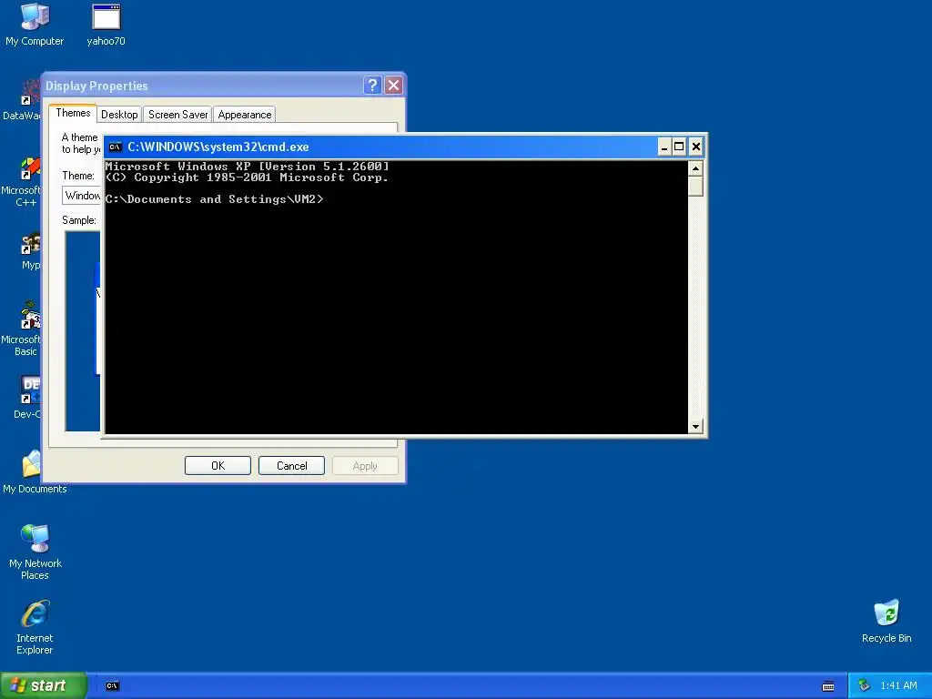This screenshot has width=932, height=699.
Task: Close the Display Properties dialog
Action: click(393, 86)
